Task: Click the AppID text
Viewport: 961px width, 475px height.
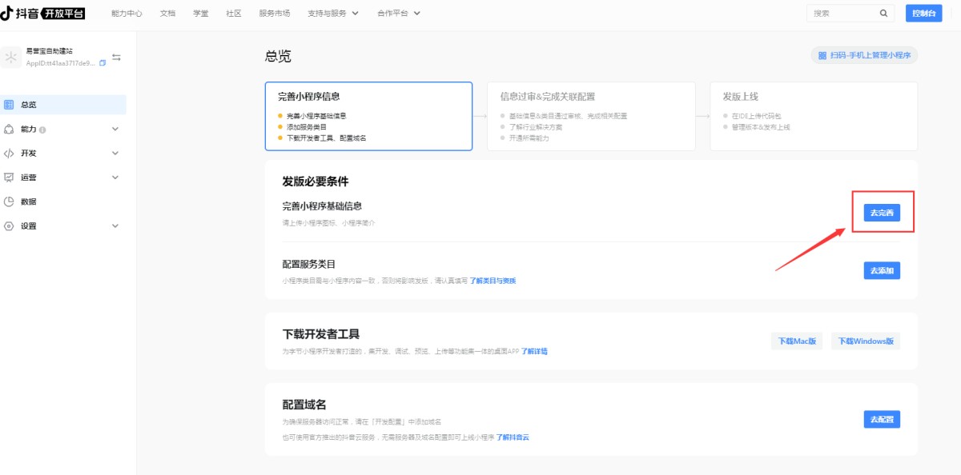Action: tap(61, 62)
